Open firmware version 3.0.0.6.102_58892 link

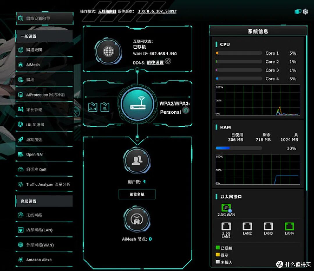click(x=157, y=11)
